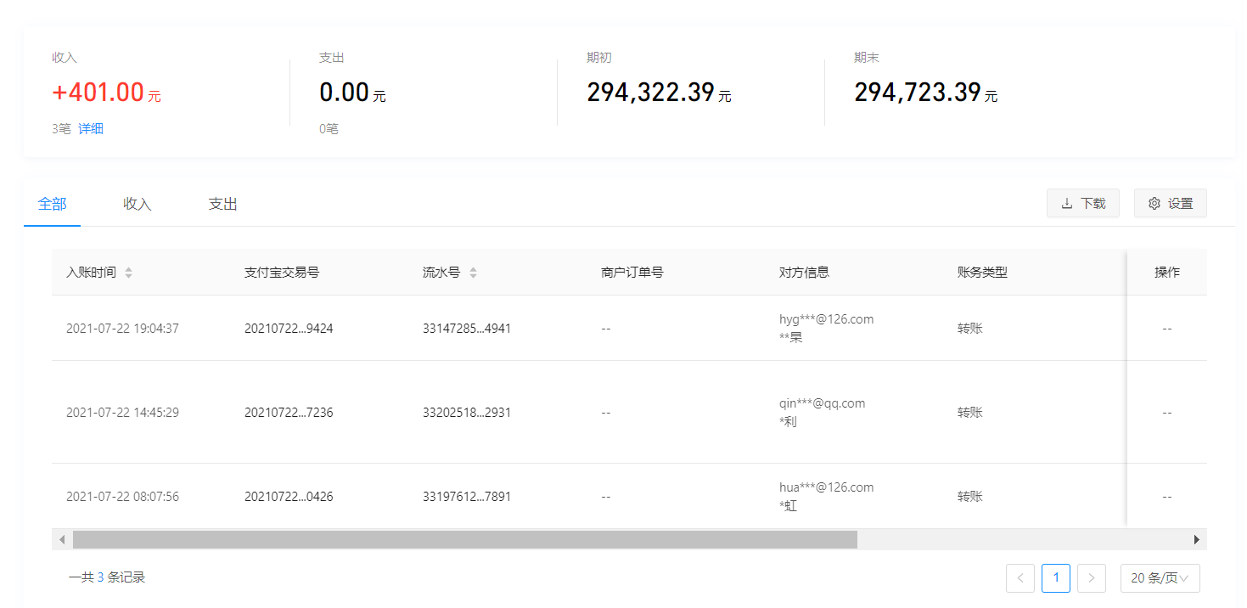The height and width of the screenshot is (608, 1247).
Task: Sort by 入账时间 using sort arrows
Action: [x=129, y=273]
